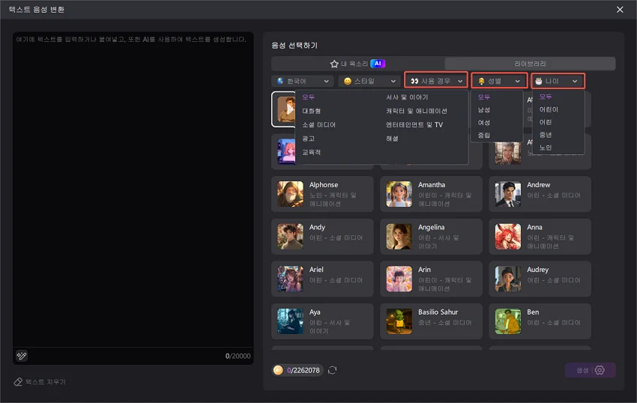Filter voices by 중립
Screen dimensions: 637x403
pos(484,135)
